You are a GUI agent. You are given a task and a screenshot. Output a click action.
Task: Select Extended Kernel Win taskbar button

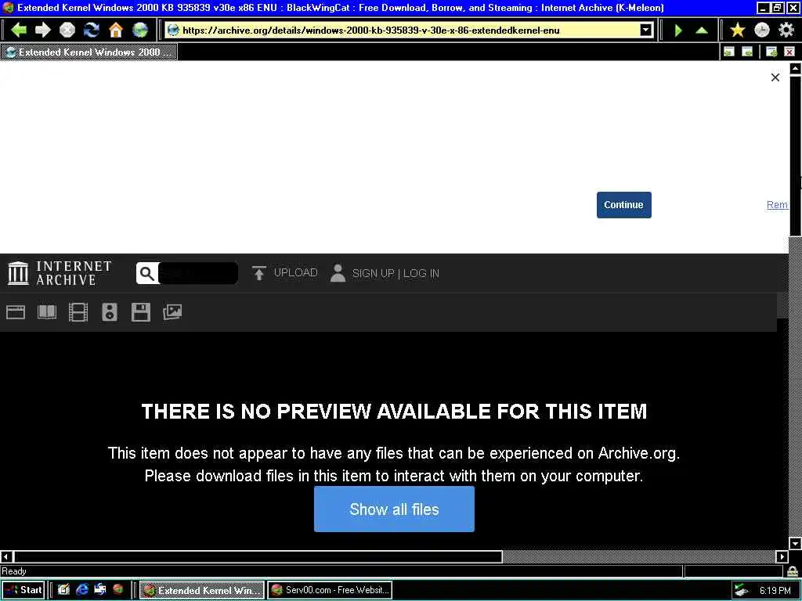coord(202,590)
